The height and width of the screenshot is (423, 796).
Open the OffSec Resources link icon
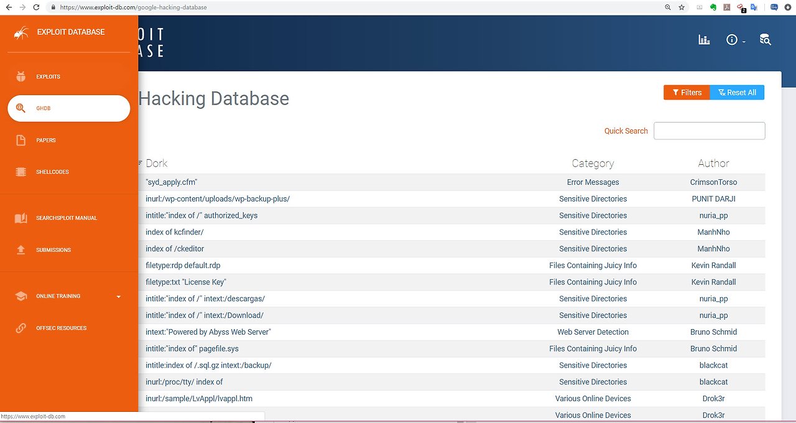[x=21, y=328]
